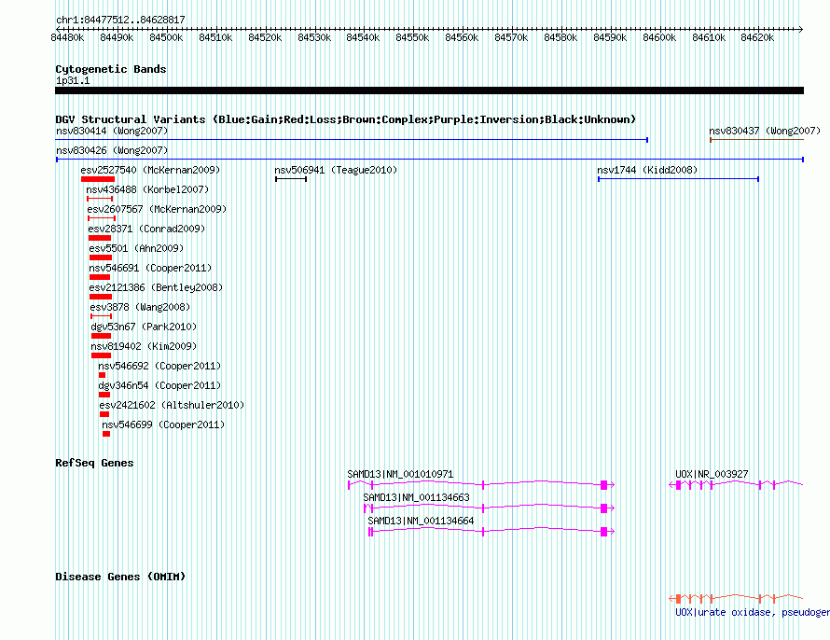Click the esv3878 (Wang2008) label
Image resolution: width=830 pixels, height=640 pixels.
point(140,307)
